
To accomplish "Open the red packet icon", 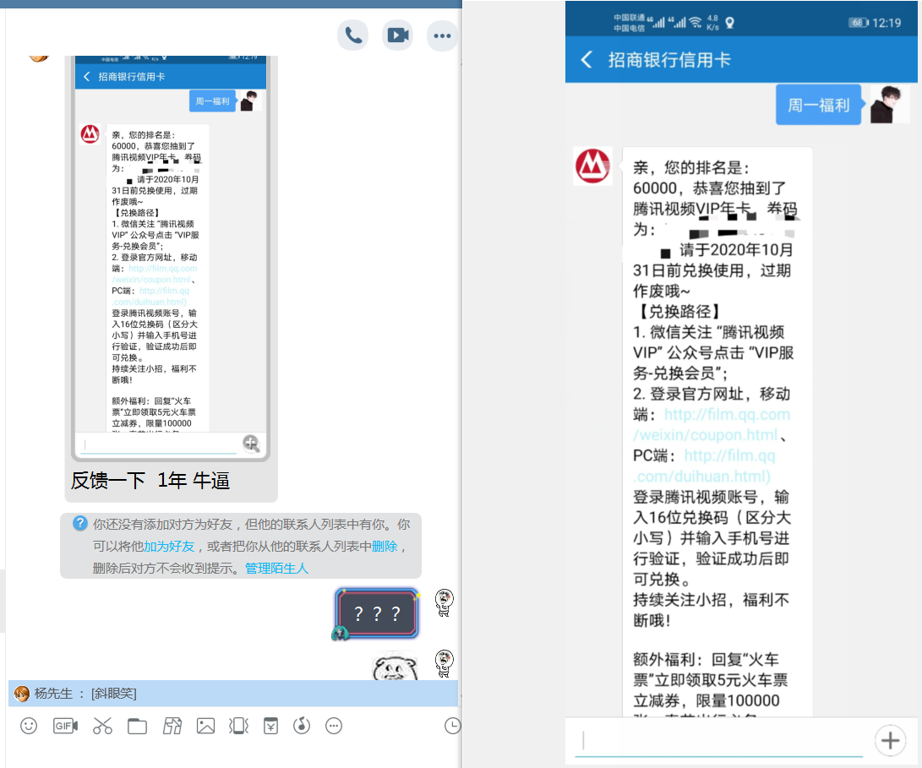I will pyautogui.click(x=270, y=726).
